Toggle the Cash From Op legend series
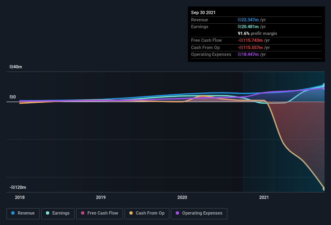The height and width of the screenshot is (225, 331). (x=147, y=213)
